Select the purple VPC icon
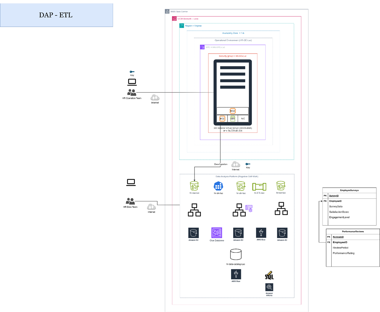This screenshot has width=380, height=312. pos(202,47)
